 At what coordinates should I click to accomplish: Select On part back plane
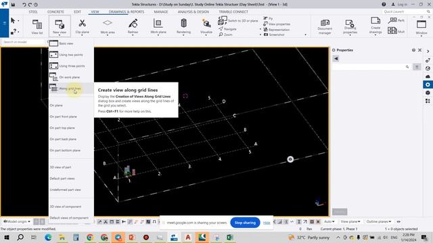(x=71, y=139)
